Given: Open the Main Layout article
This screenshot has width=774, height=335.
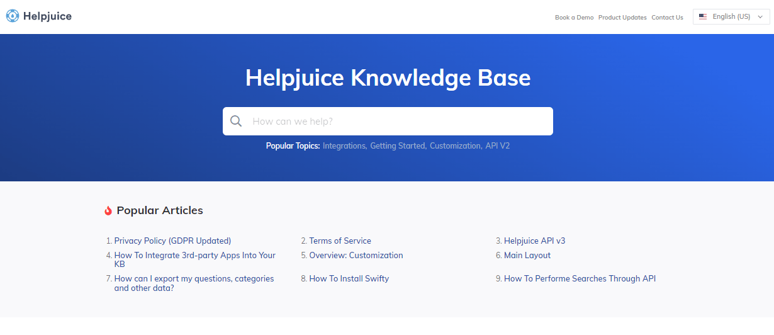Looking at the screenshot, I should 527,255.
